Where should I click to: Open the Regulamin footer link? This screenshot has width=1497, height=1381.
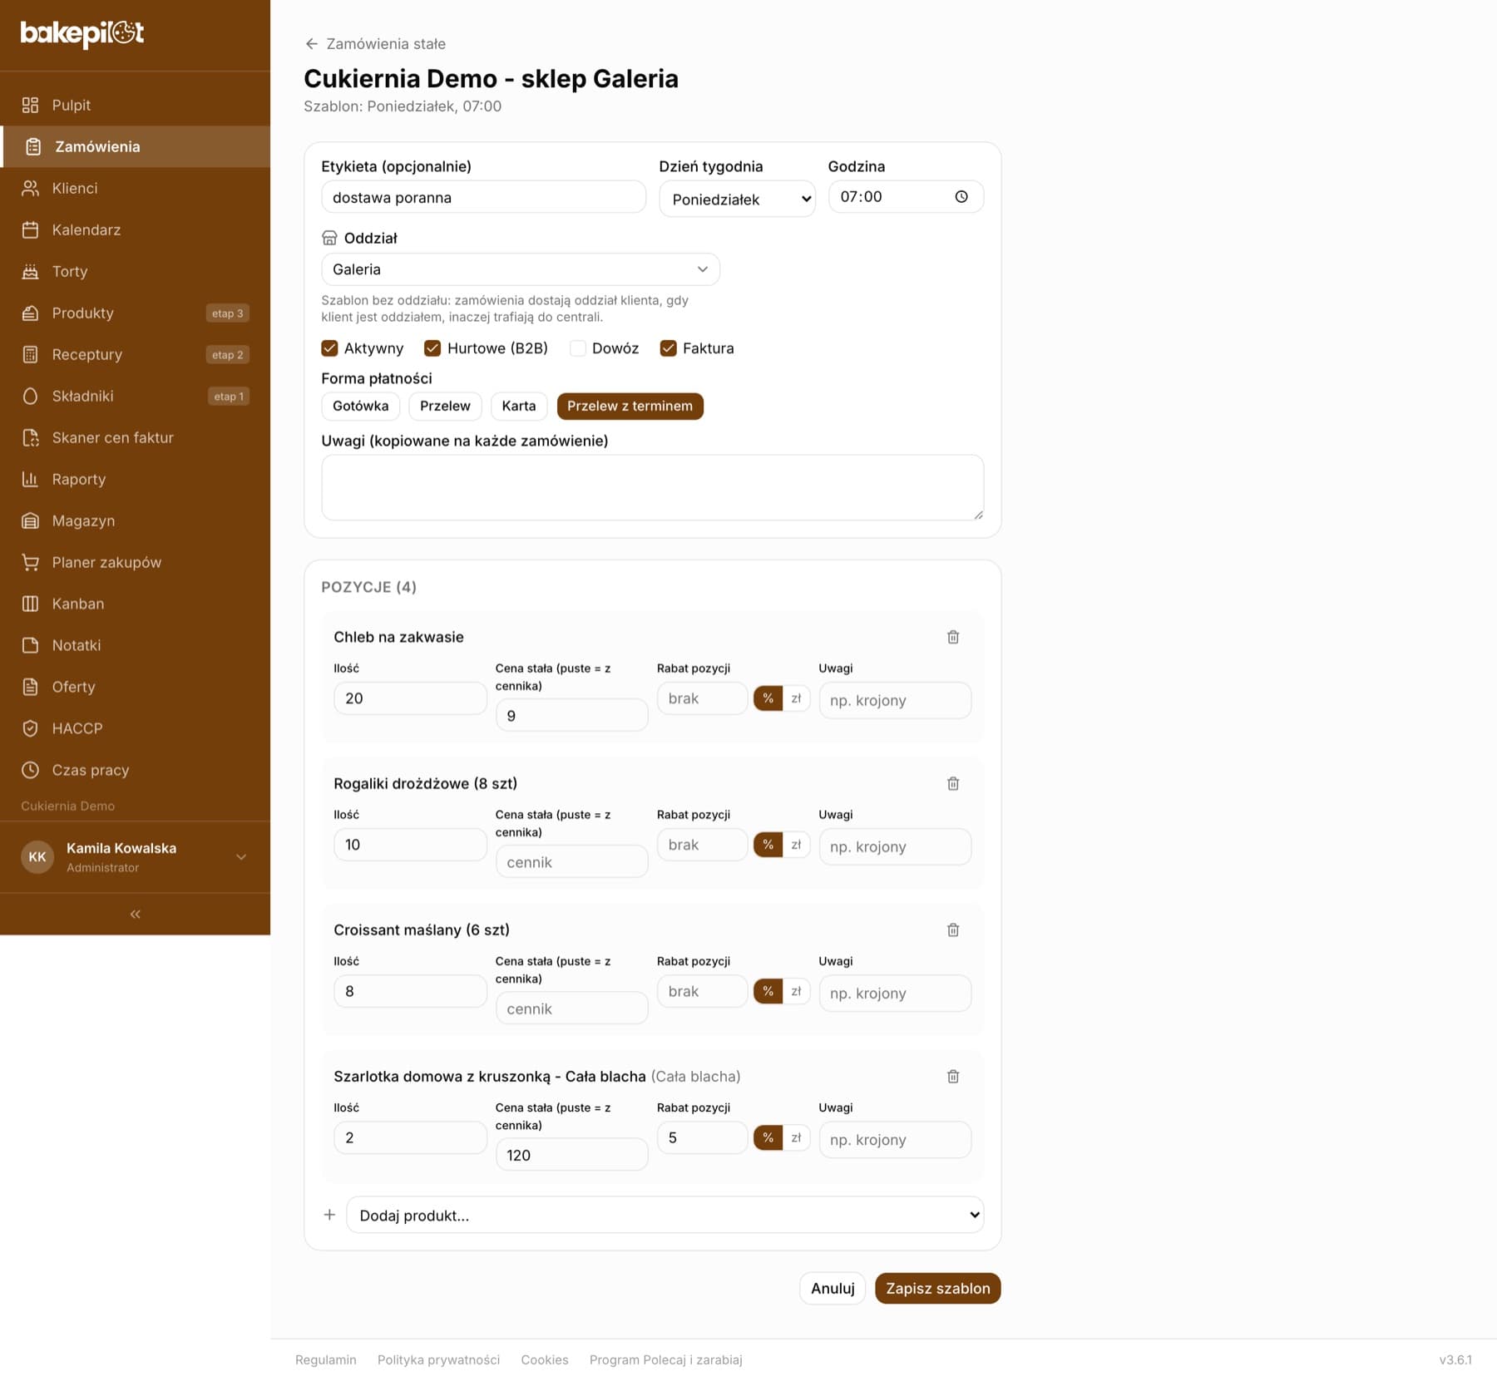pos(325,1359)
